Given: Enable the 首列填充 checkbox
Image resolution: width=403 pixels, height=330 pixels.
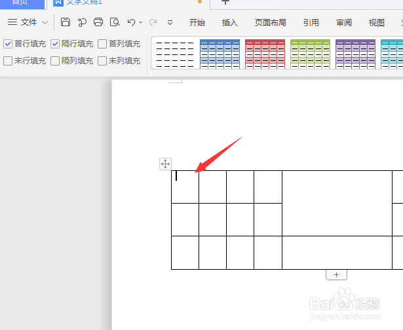Looking at the screenshot, I should [102, 44].
